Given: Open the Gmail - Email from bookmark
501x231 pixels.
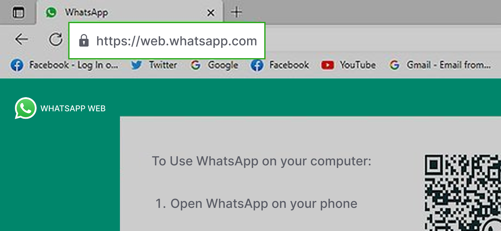Looking at the screenshot, I should [440, 65].
